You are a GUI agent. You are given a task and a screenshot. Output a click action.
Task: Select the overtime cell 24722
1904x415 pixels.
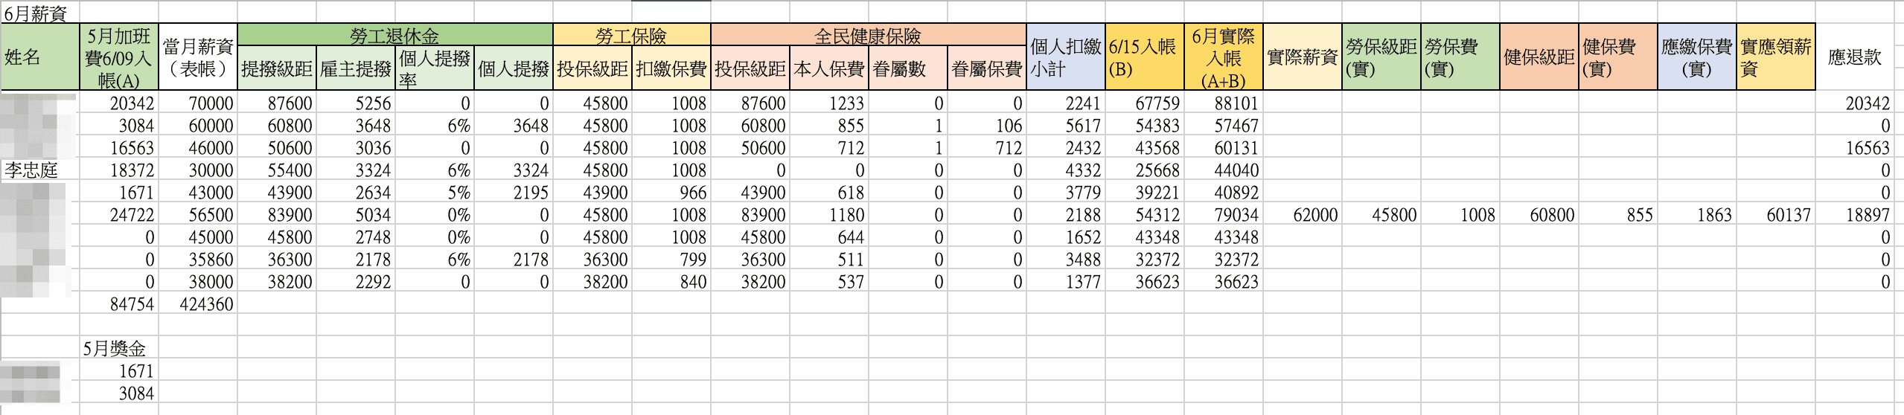(x=119, y=215)
